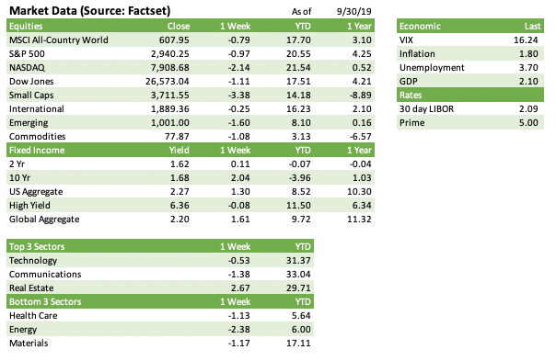Click the Rates section header
The image size is (556, 361).
[x=411, y=96]
